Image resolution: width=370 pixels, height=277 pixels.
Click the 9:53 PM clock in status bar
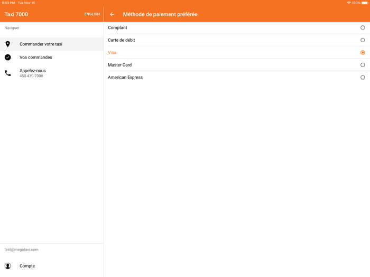[8, 3]
